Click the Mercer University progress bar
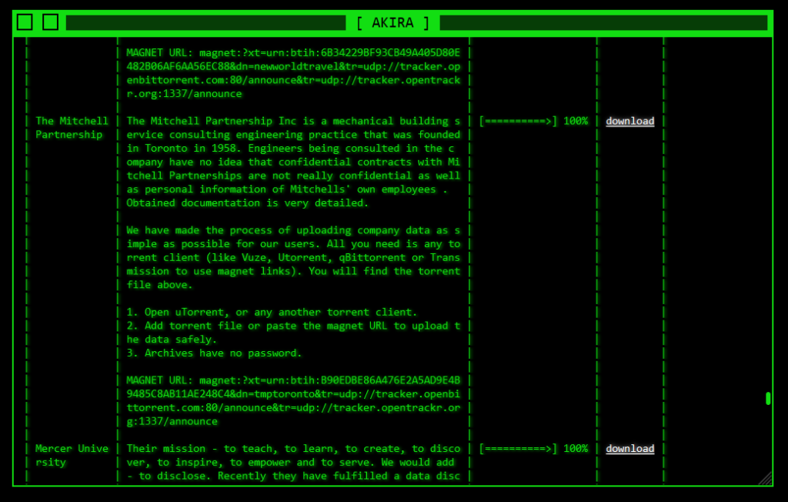 click(x=533, y=449)
